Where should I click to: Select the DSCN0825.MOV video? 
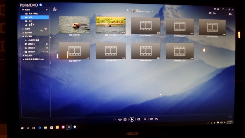pos(111,51)
